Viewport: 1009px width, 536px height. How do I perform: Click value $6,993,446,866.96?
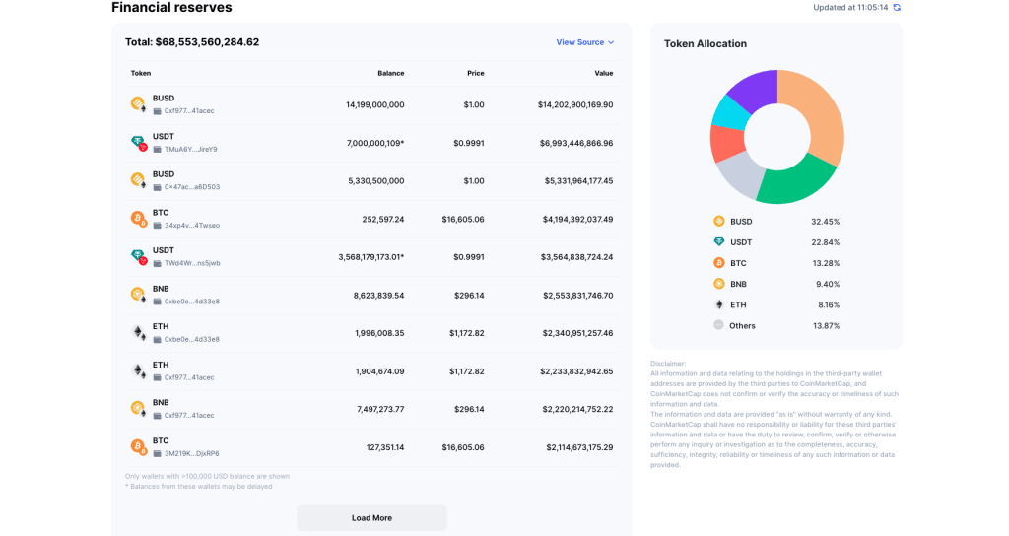575,143
